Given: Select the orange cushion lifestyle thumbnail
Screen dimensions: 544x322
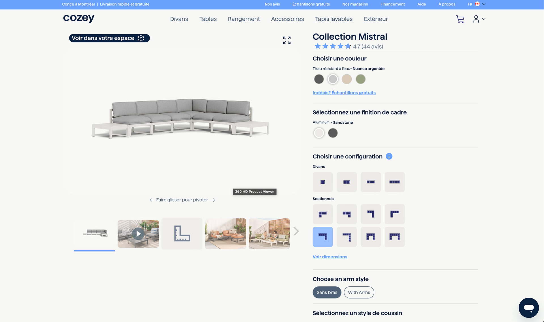Looking at the screenshot, I should [226, 234].
